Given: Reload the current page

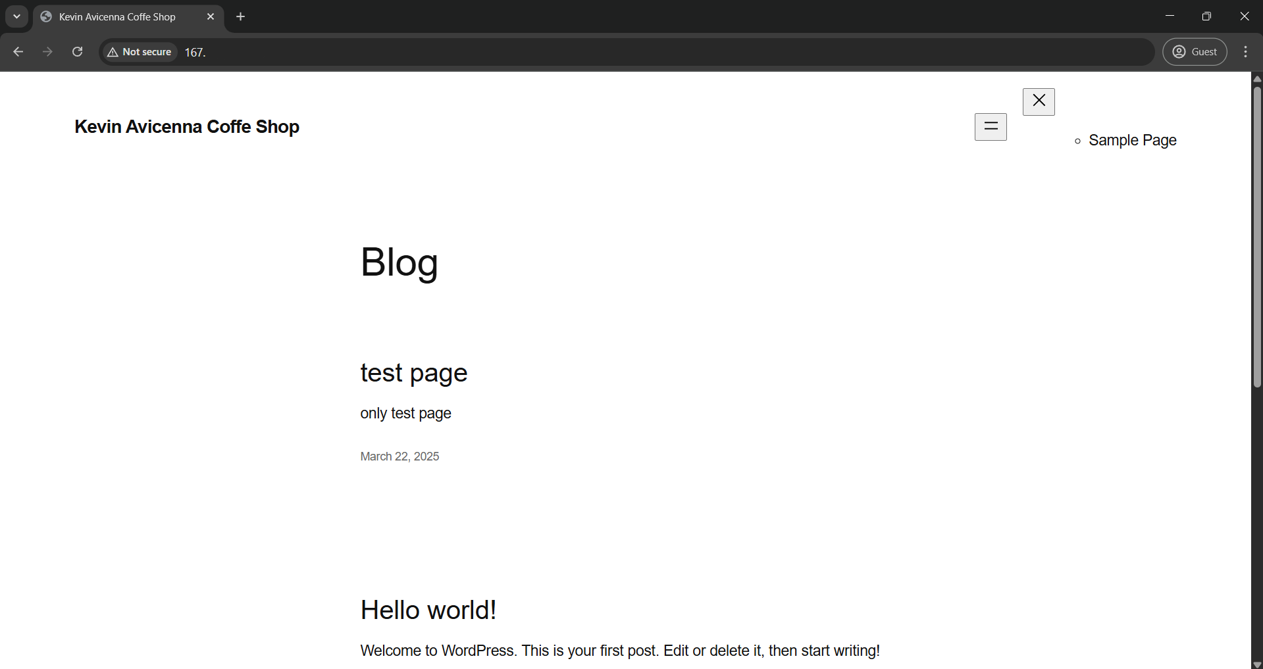Looking at the screenshot, I should (x=77, y=52).
